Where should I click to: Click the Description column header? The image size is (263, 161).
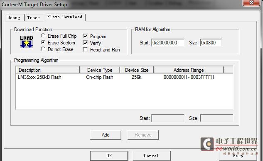(48, 70)
